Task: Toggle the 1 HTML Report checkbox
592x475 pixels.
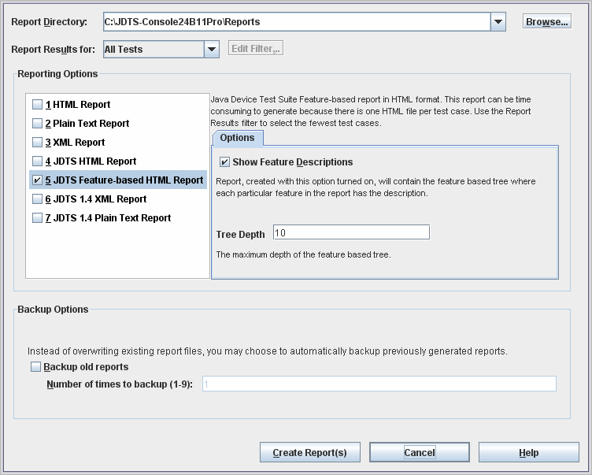Action: [x=37, y=104]
